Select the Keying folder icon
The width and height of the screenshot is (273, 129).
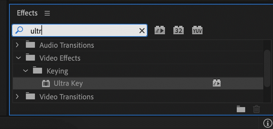coord(38,71)
